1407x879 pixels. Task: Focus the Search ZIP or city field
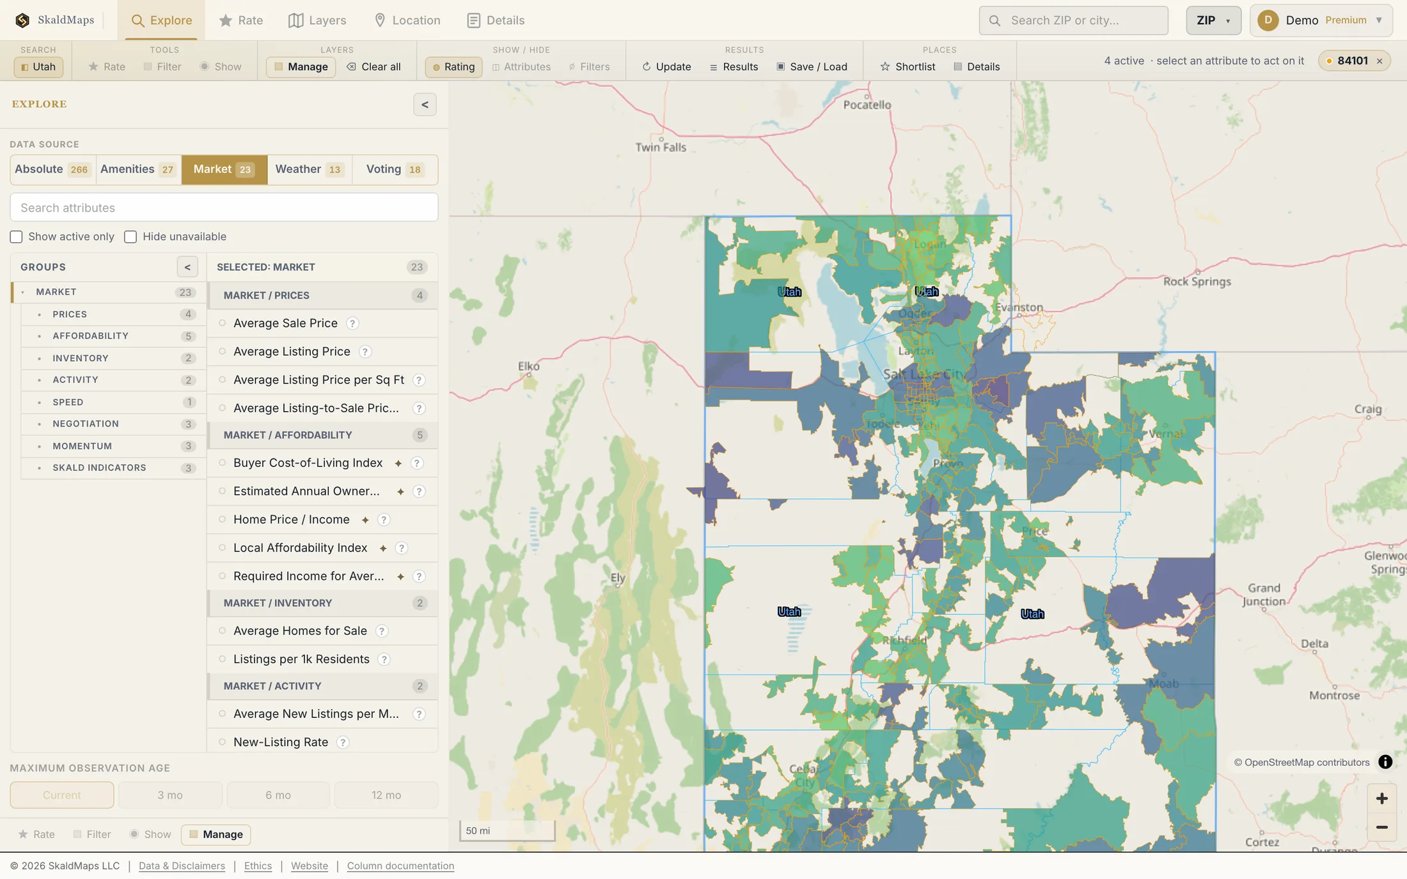(x=1074, y=20)
